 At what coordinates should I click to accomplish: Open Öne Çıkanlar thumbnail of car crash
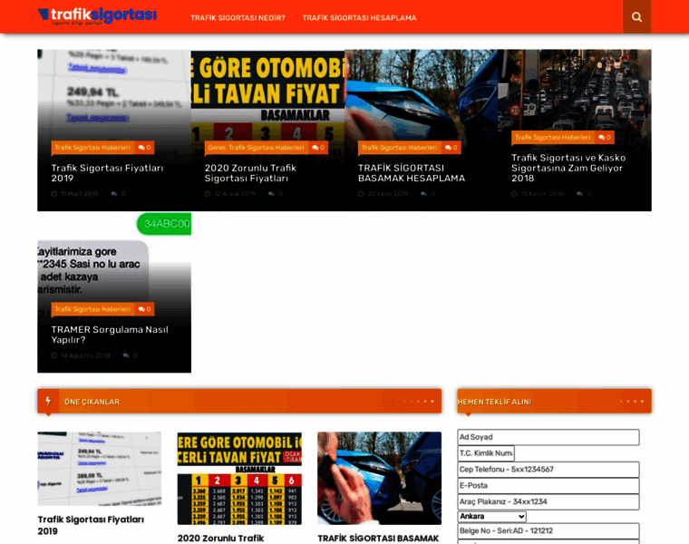coord(380,478)
